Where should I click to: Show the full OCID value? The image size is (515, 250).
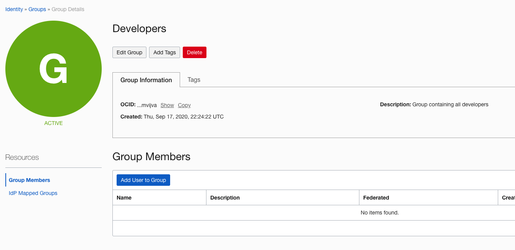(x=167, y=105)
